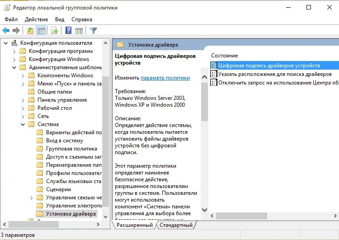The height and width of the screenshot is (240, 339).
Task: Click the tree pane scroll-up arrow
Action: click(105, 43)
